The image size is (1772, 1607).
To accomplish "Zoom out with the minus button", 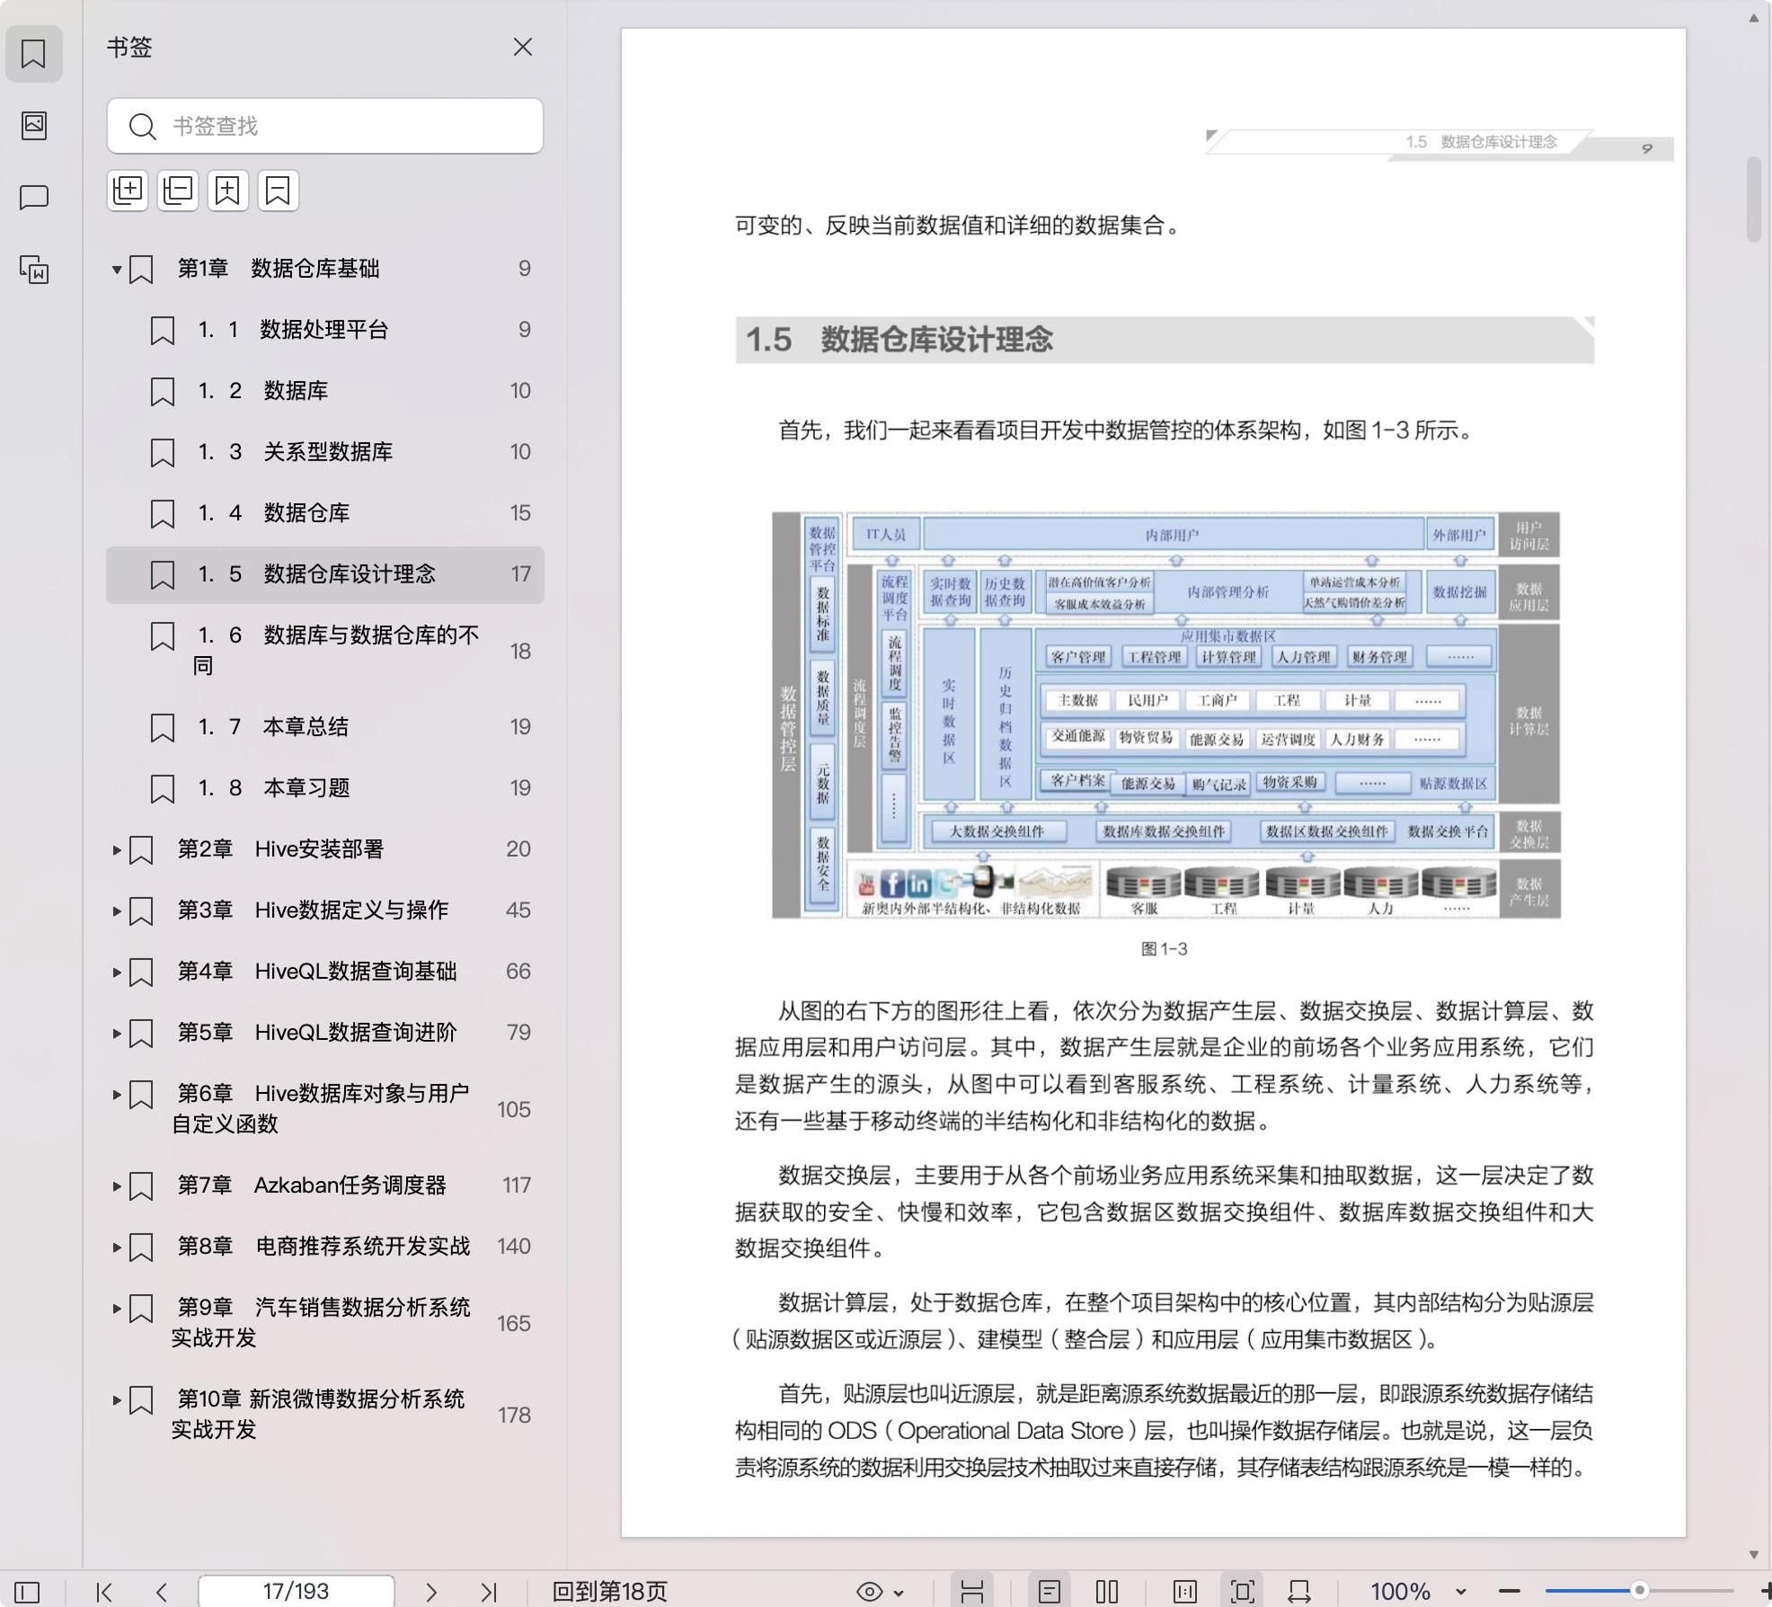I will click(x=1510, y=1592).
